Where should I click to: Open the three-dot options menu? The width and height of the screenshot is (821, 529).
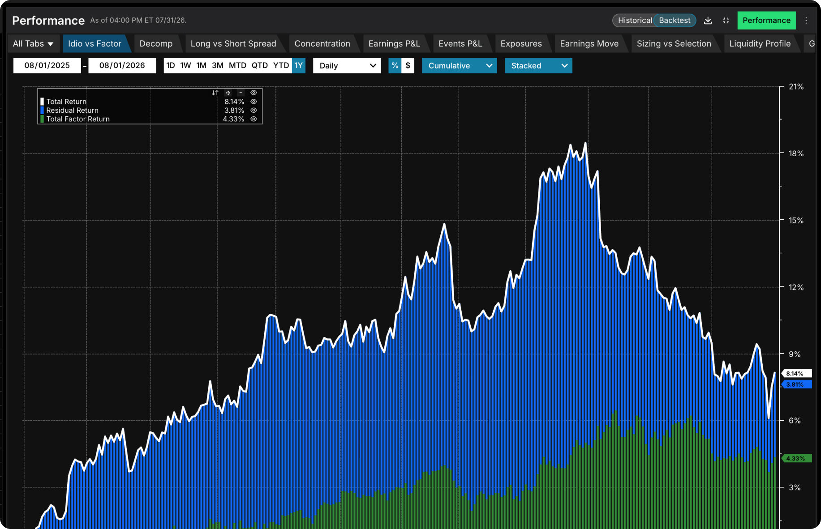[x=806, y=21]
